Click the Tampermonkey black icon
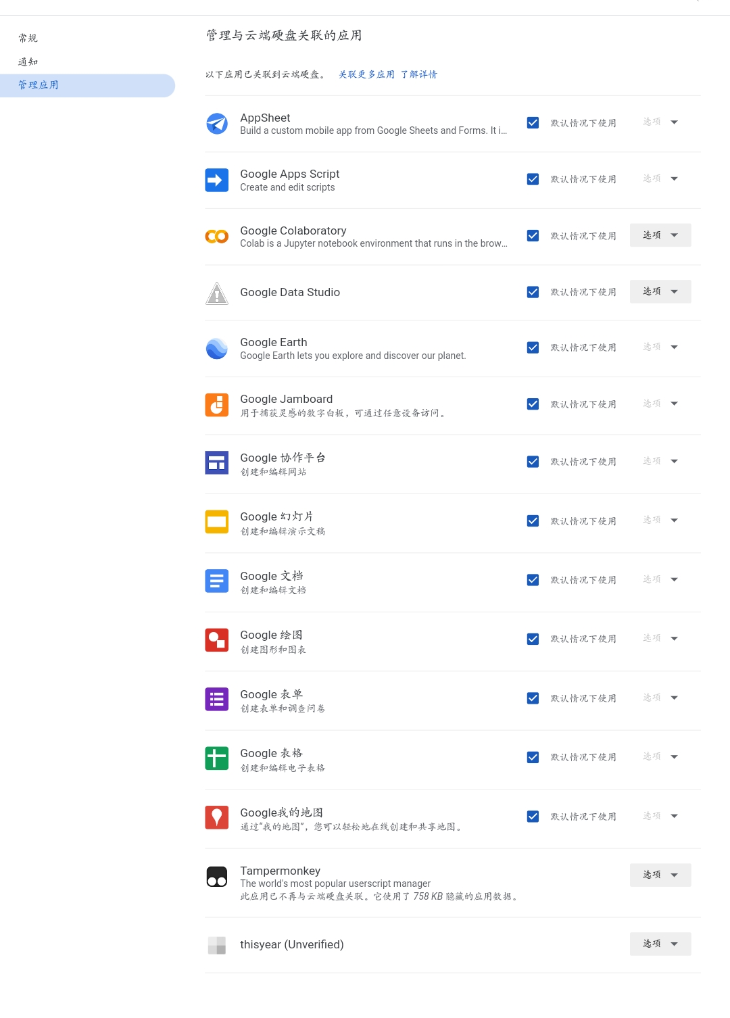The image size is (730, 1018). click(x=217, y=877)
